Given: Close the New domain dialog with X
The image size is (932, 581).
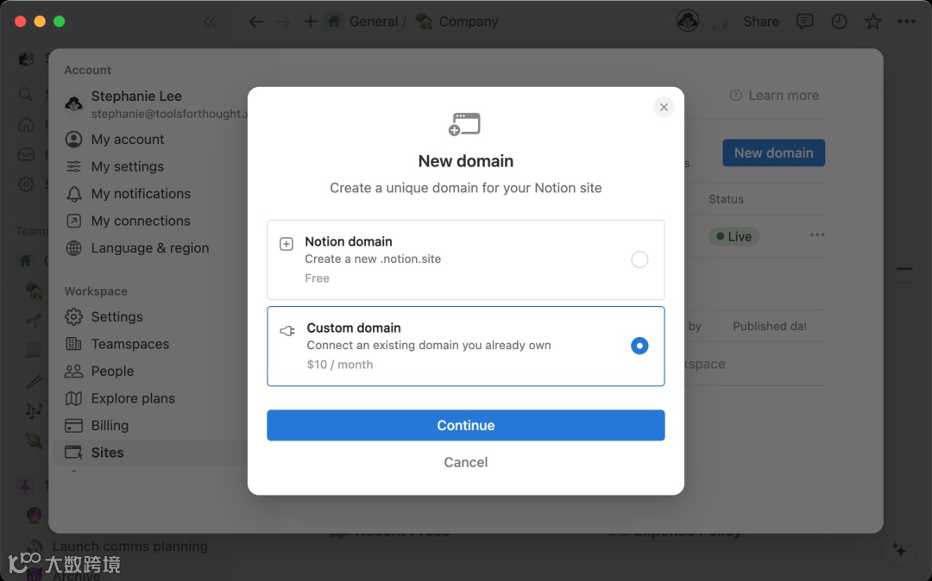Looking at the screenshot, I should (x=664, y=108).
